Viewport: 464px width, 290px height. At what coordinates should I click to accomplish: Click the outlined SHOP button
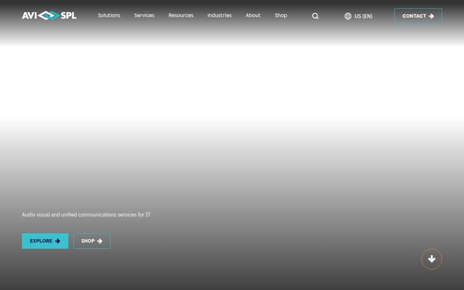click(x=92, y=241)
